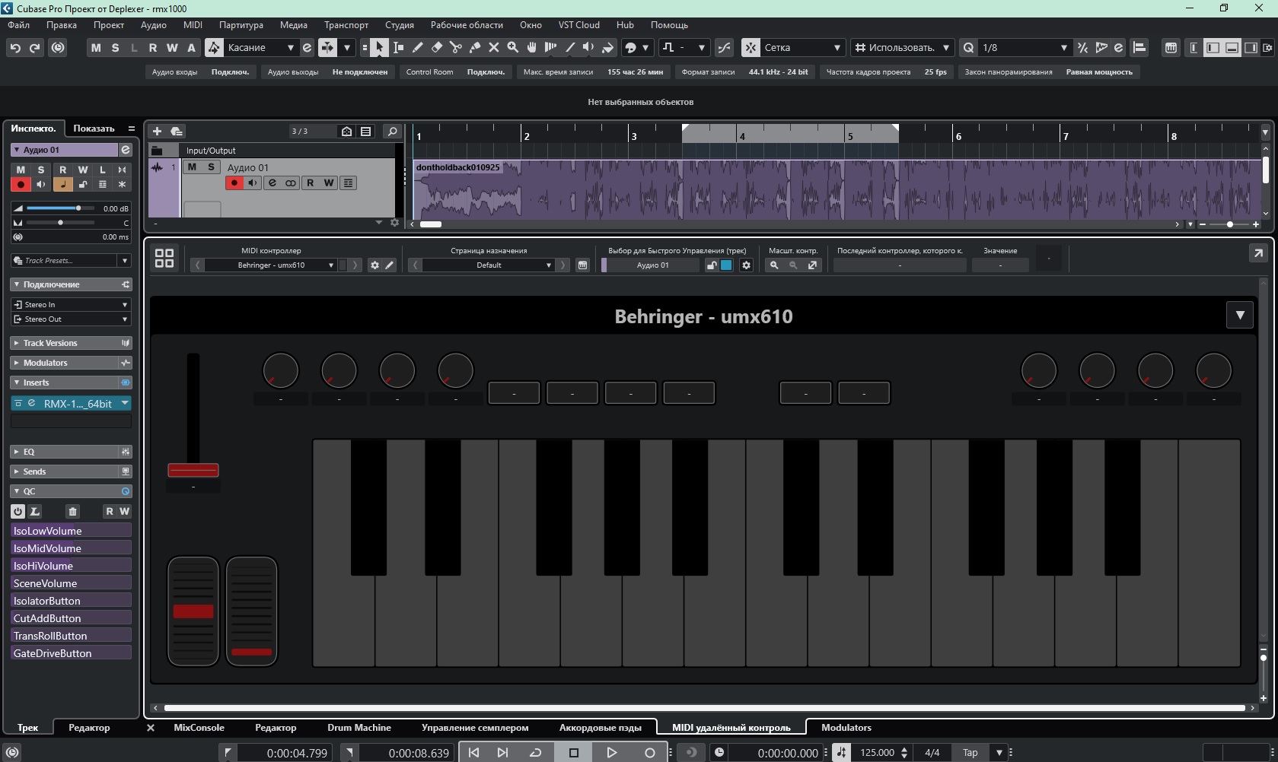
Task: Select the Glue tool
Action: [474, 47]
